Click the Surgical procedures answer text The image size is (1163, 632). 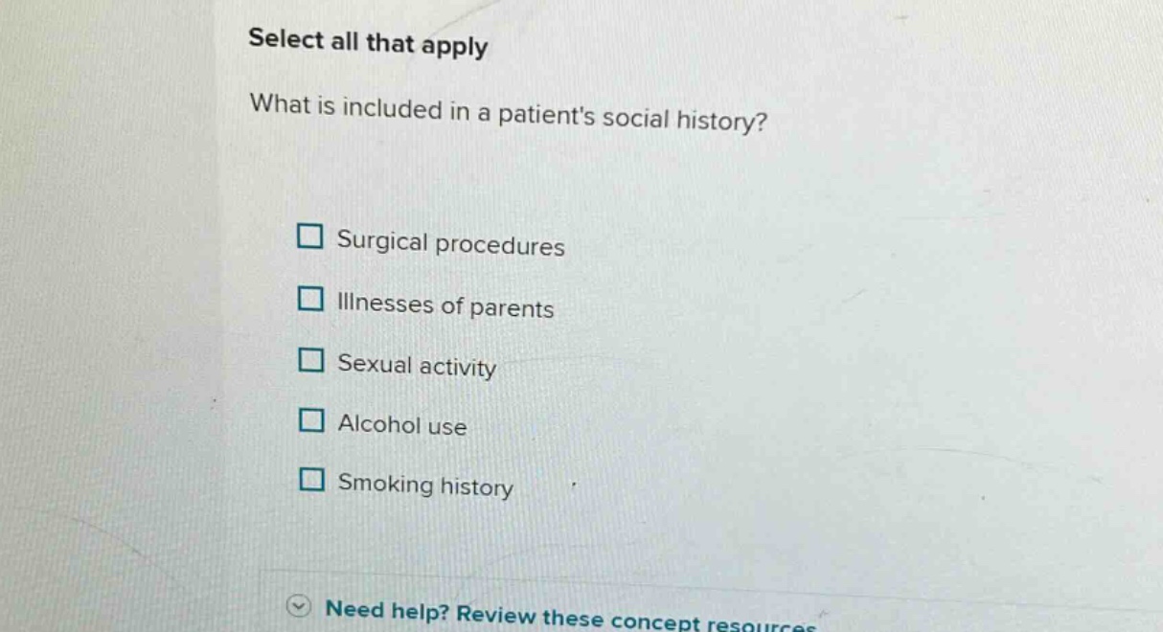click(x=450, y=247)
